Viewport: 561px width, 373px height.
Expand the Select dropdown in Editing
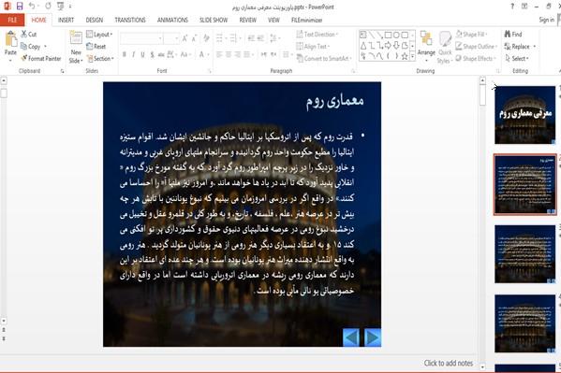tap(517, 58)
